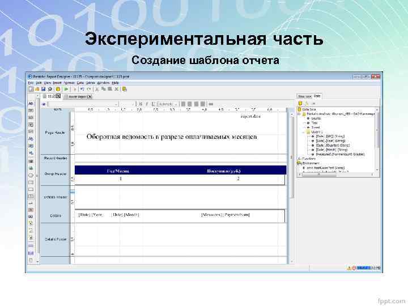Collapse the Data Sets tree node

pos(299,109)
